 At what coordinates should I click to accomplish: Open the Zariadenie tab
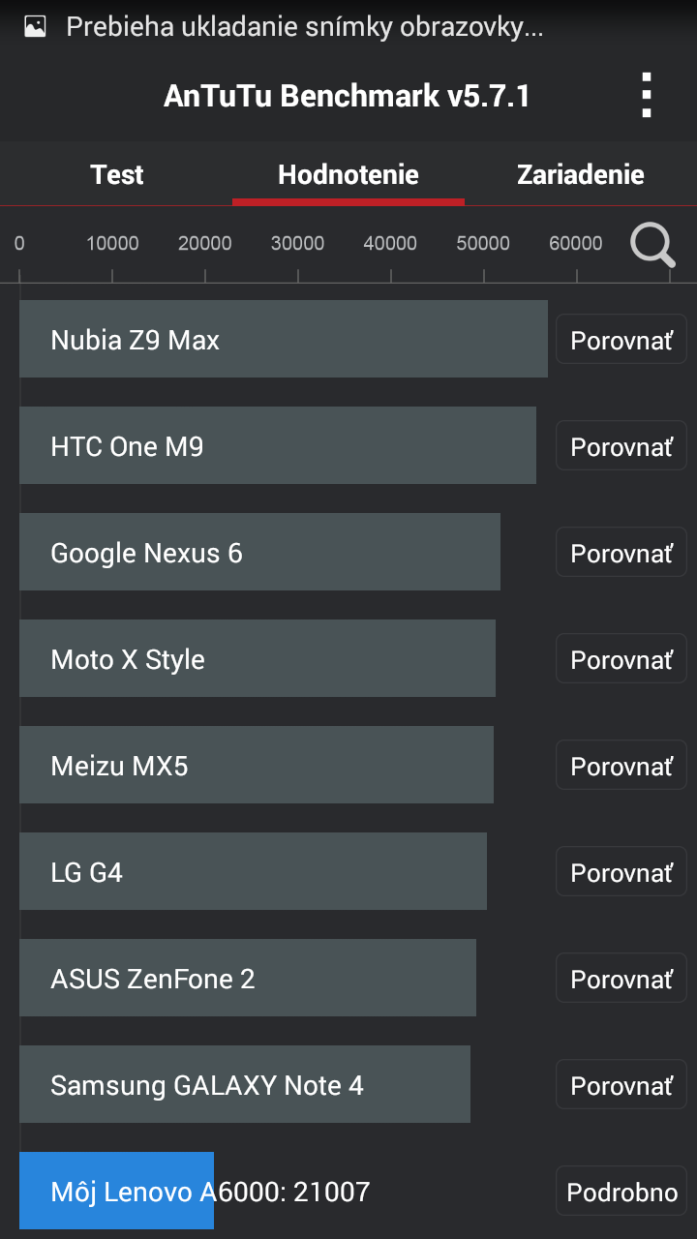point(580,175)
